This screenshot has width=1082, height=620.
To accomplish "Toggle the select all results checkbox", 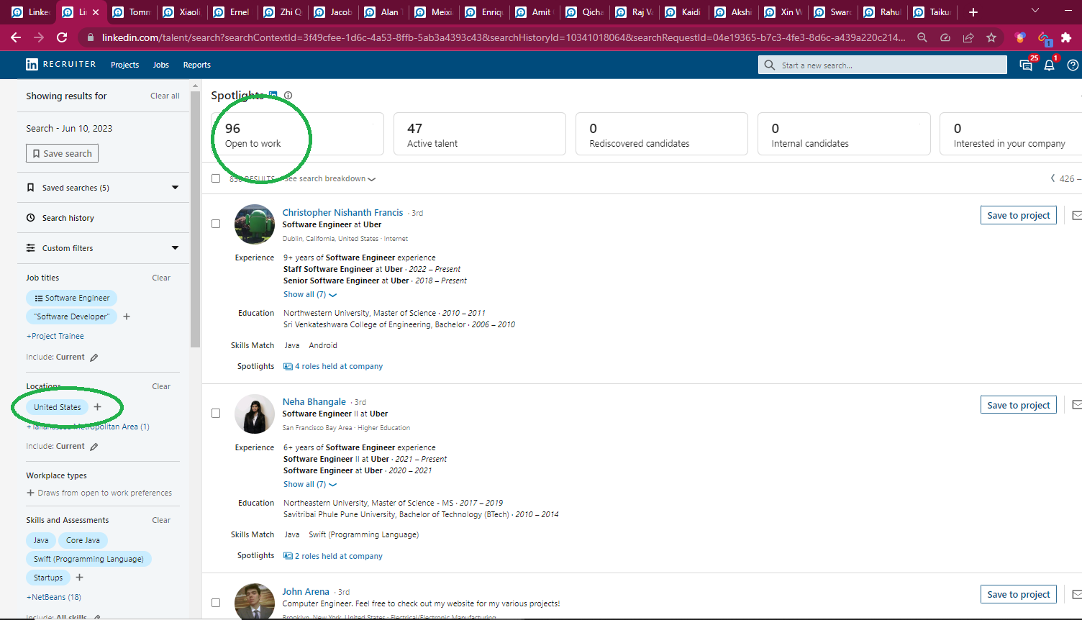I will coord(216,178).
